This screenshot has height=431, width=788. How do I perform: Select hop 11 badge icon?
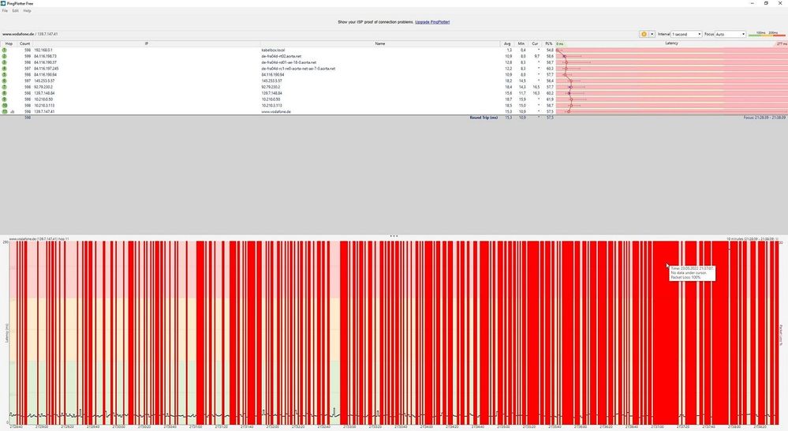tap(5, 111)
